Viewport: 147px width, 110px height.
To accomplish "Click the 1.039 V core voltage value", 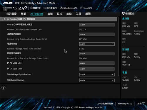I will coord(137,34).
